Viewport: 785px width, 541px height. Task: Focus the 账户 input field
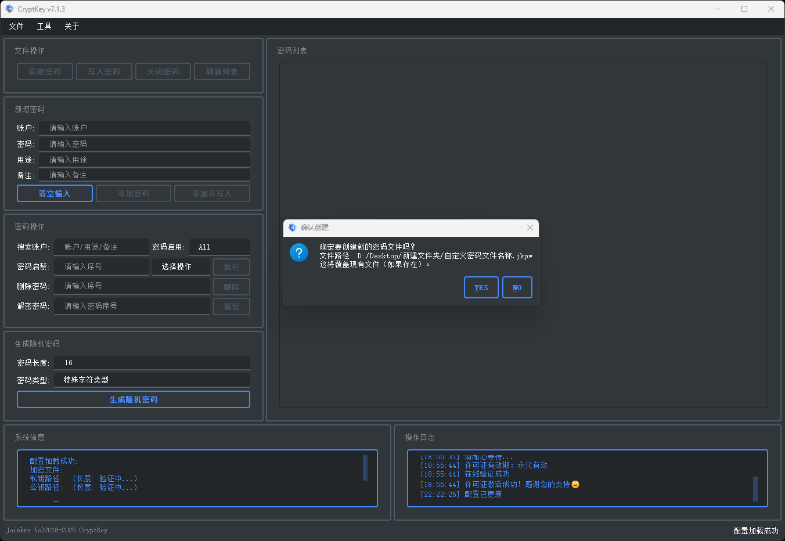pyautogui.click(x=145, y=128)
